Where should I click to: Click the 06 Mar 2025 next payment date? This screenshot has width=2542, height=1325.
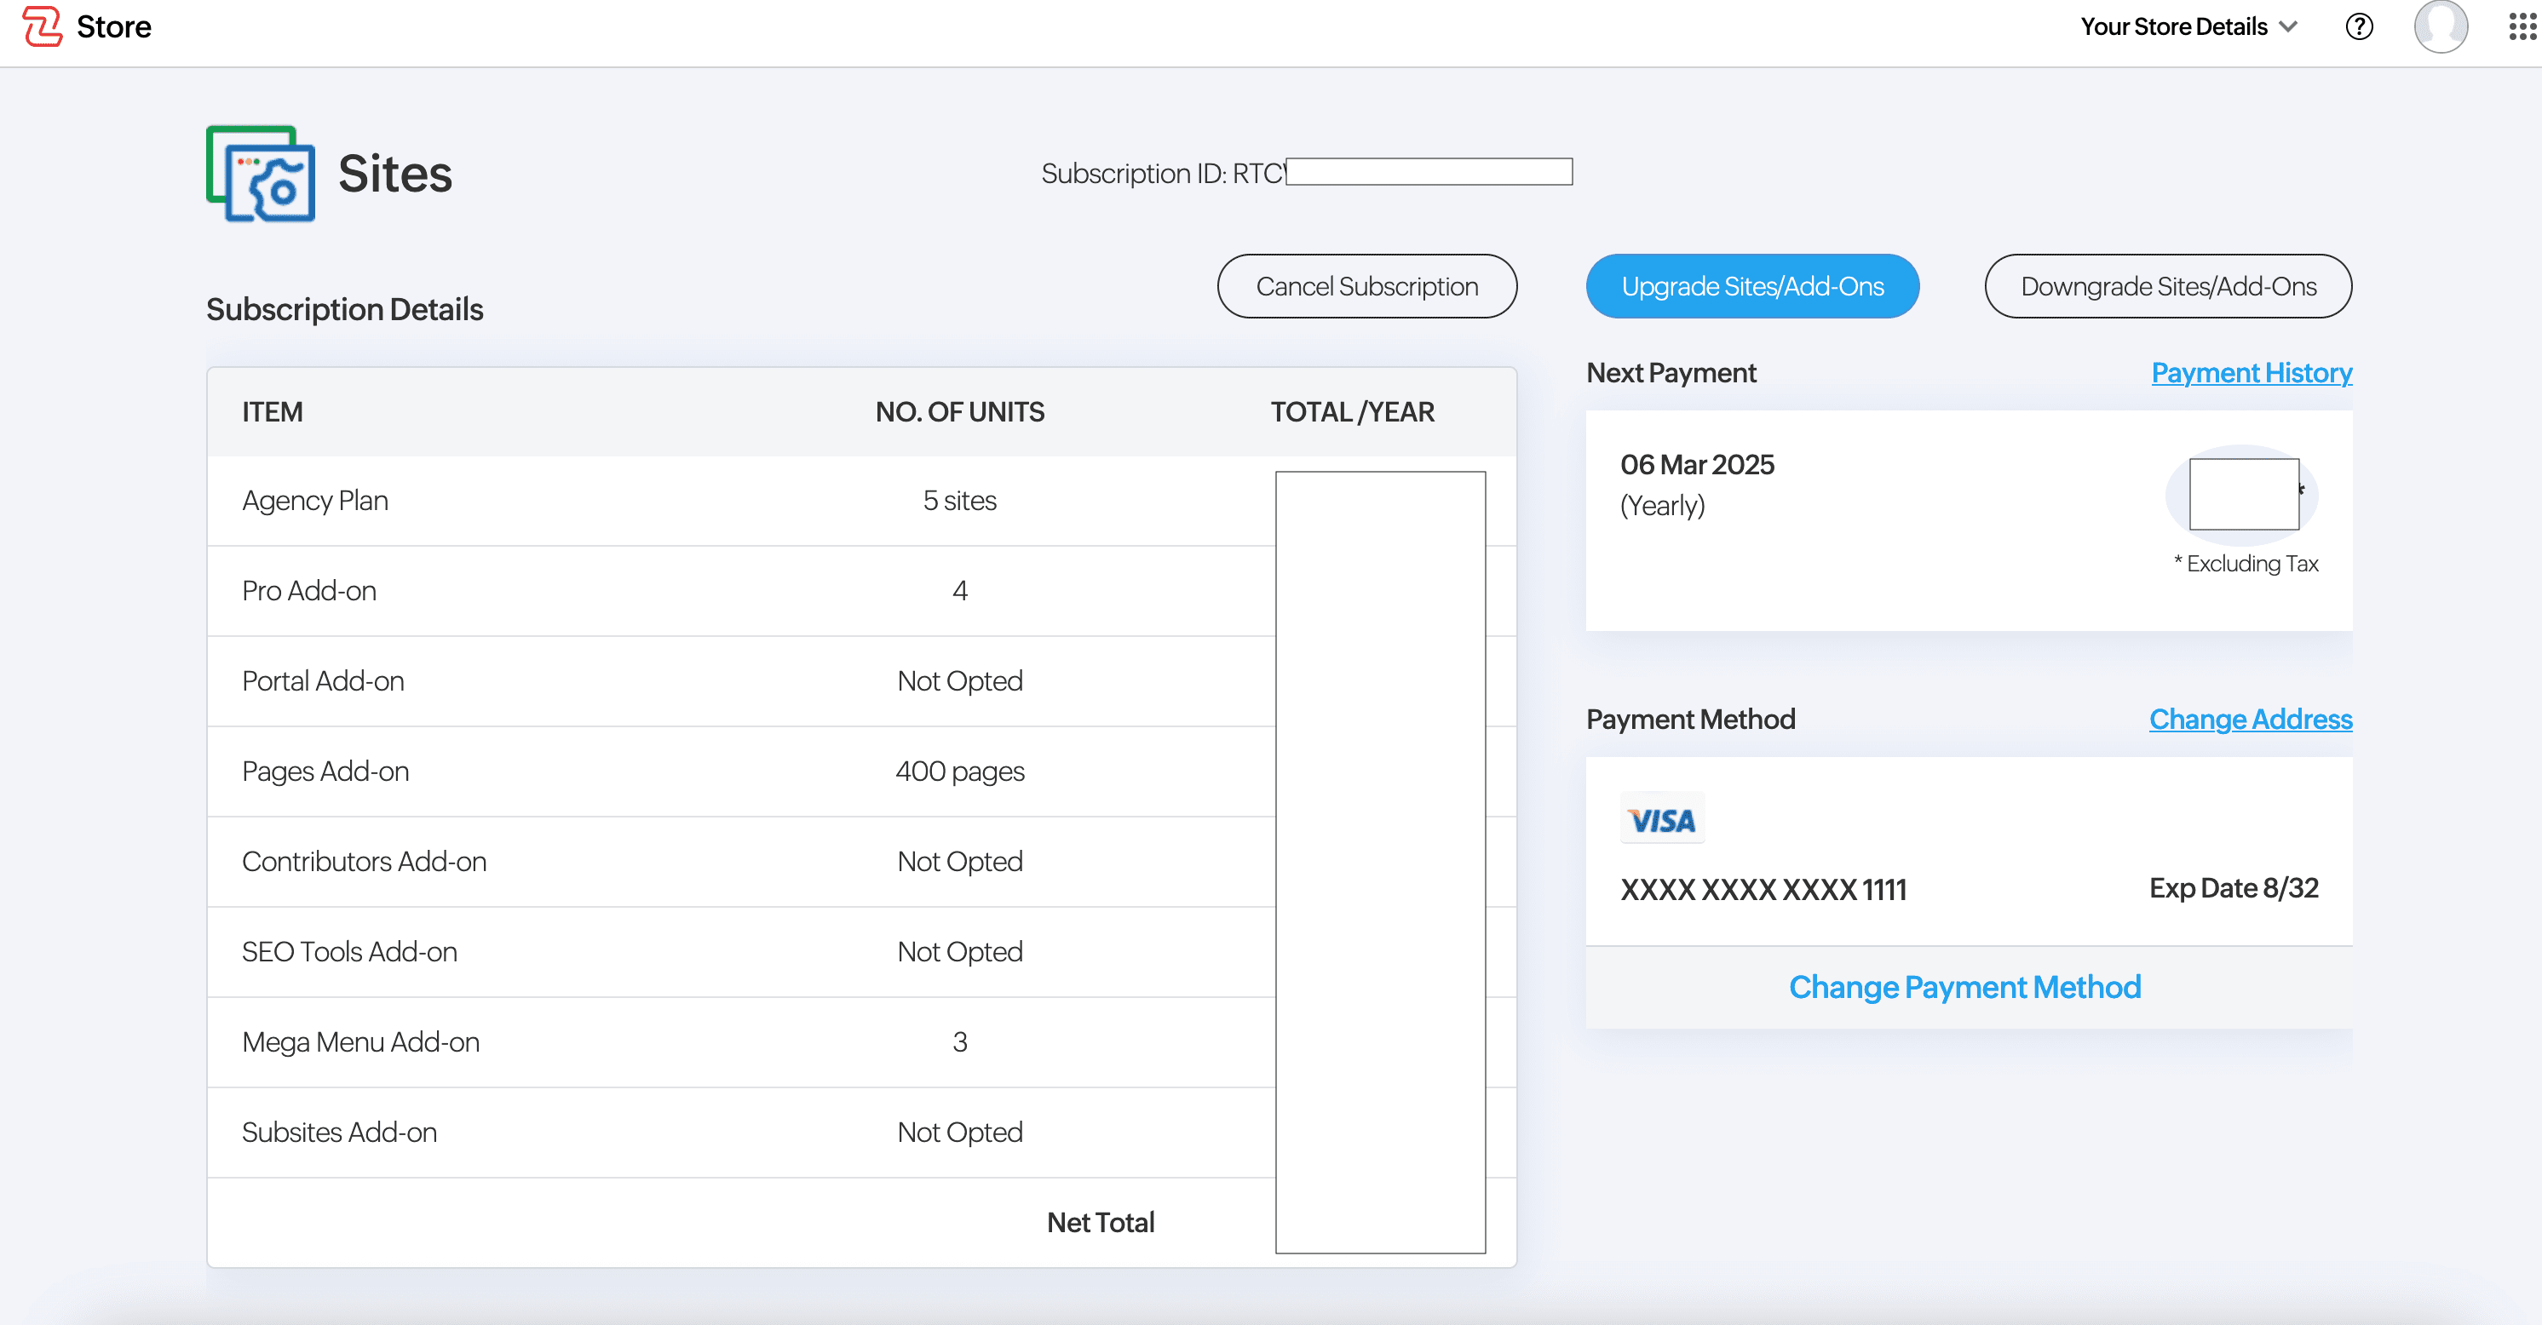coord(1696,464)
